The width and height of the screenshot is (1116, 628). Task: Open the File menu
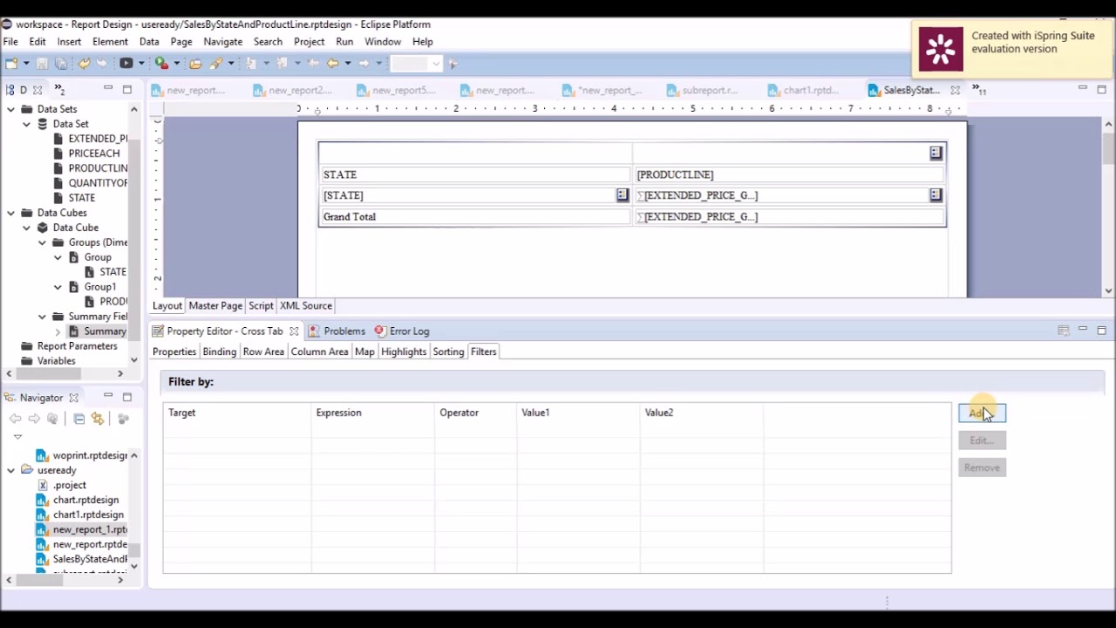tap(10, 42)
